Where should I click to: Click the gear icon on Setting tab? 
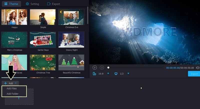(27, 4)
